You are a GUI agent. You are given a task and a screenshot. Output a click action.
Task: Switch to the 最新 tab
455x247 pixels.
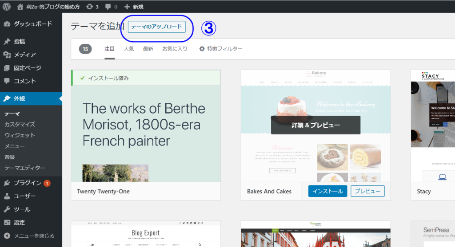click(148, 49)
